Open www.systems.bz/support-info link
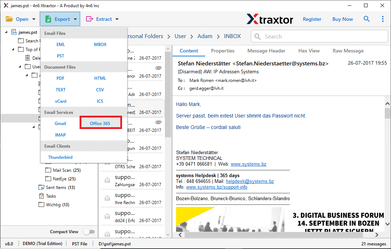The image size is (391, 249). tap(217, 187)
